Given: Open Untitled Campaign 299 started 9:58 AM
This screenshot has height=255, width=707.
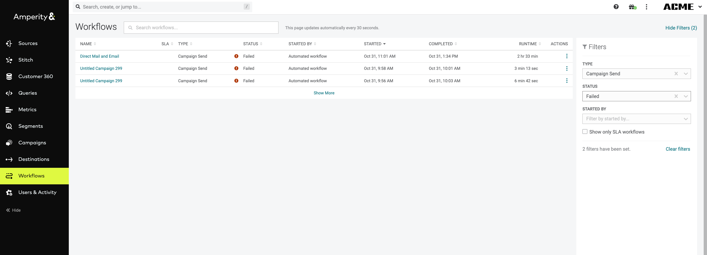Looking at the screenshot, I should [x=101, y=68].
